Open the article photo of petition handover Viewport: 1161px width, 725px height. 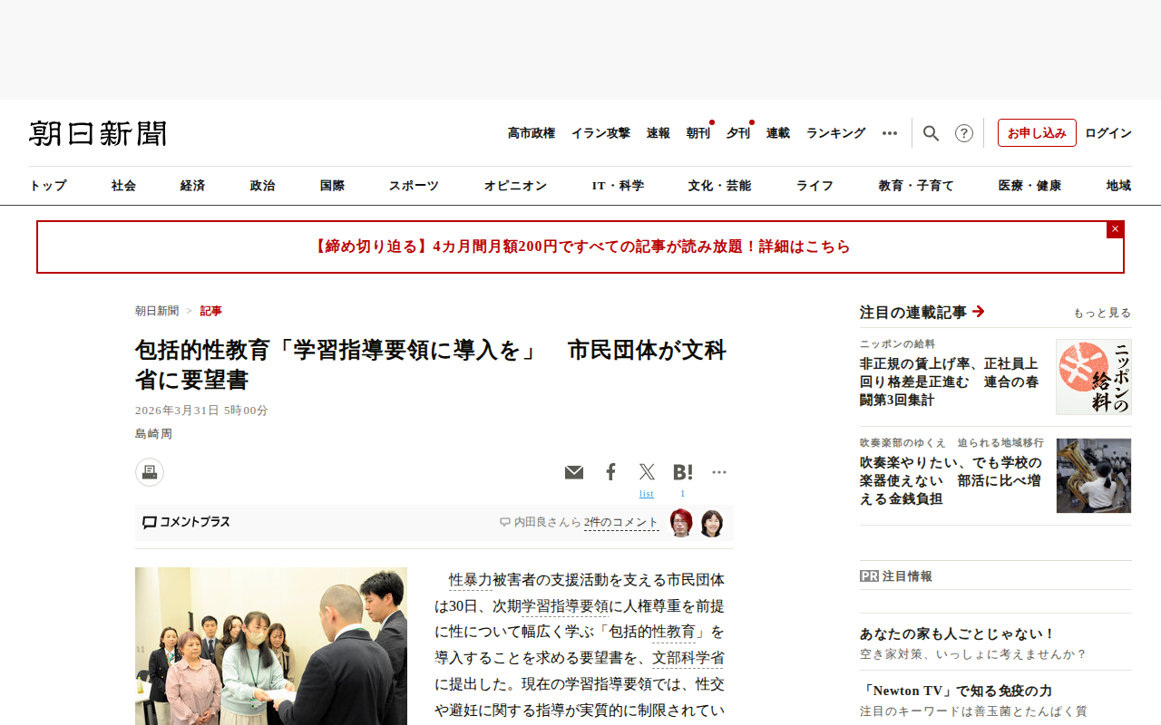(x=271, y=646)
